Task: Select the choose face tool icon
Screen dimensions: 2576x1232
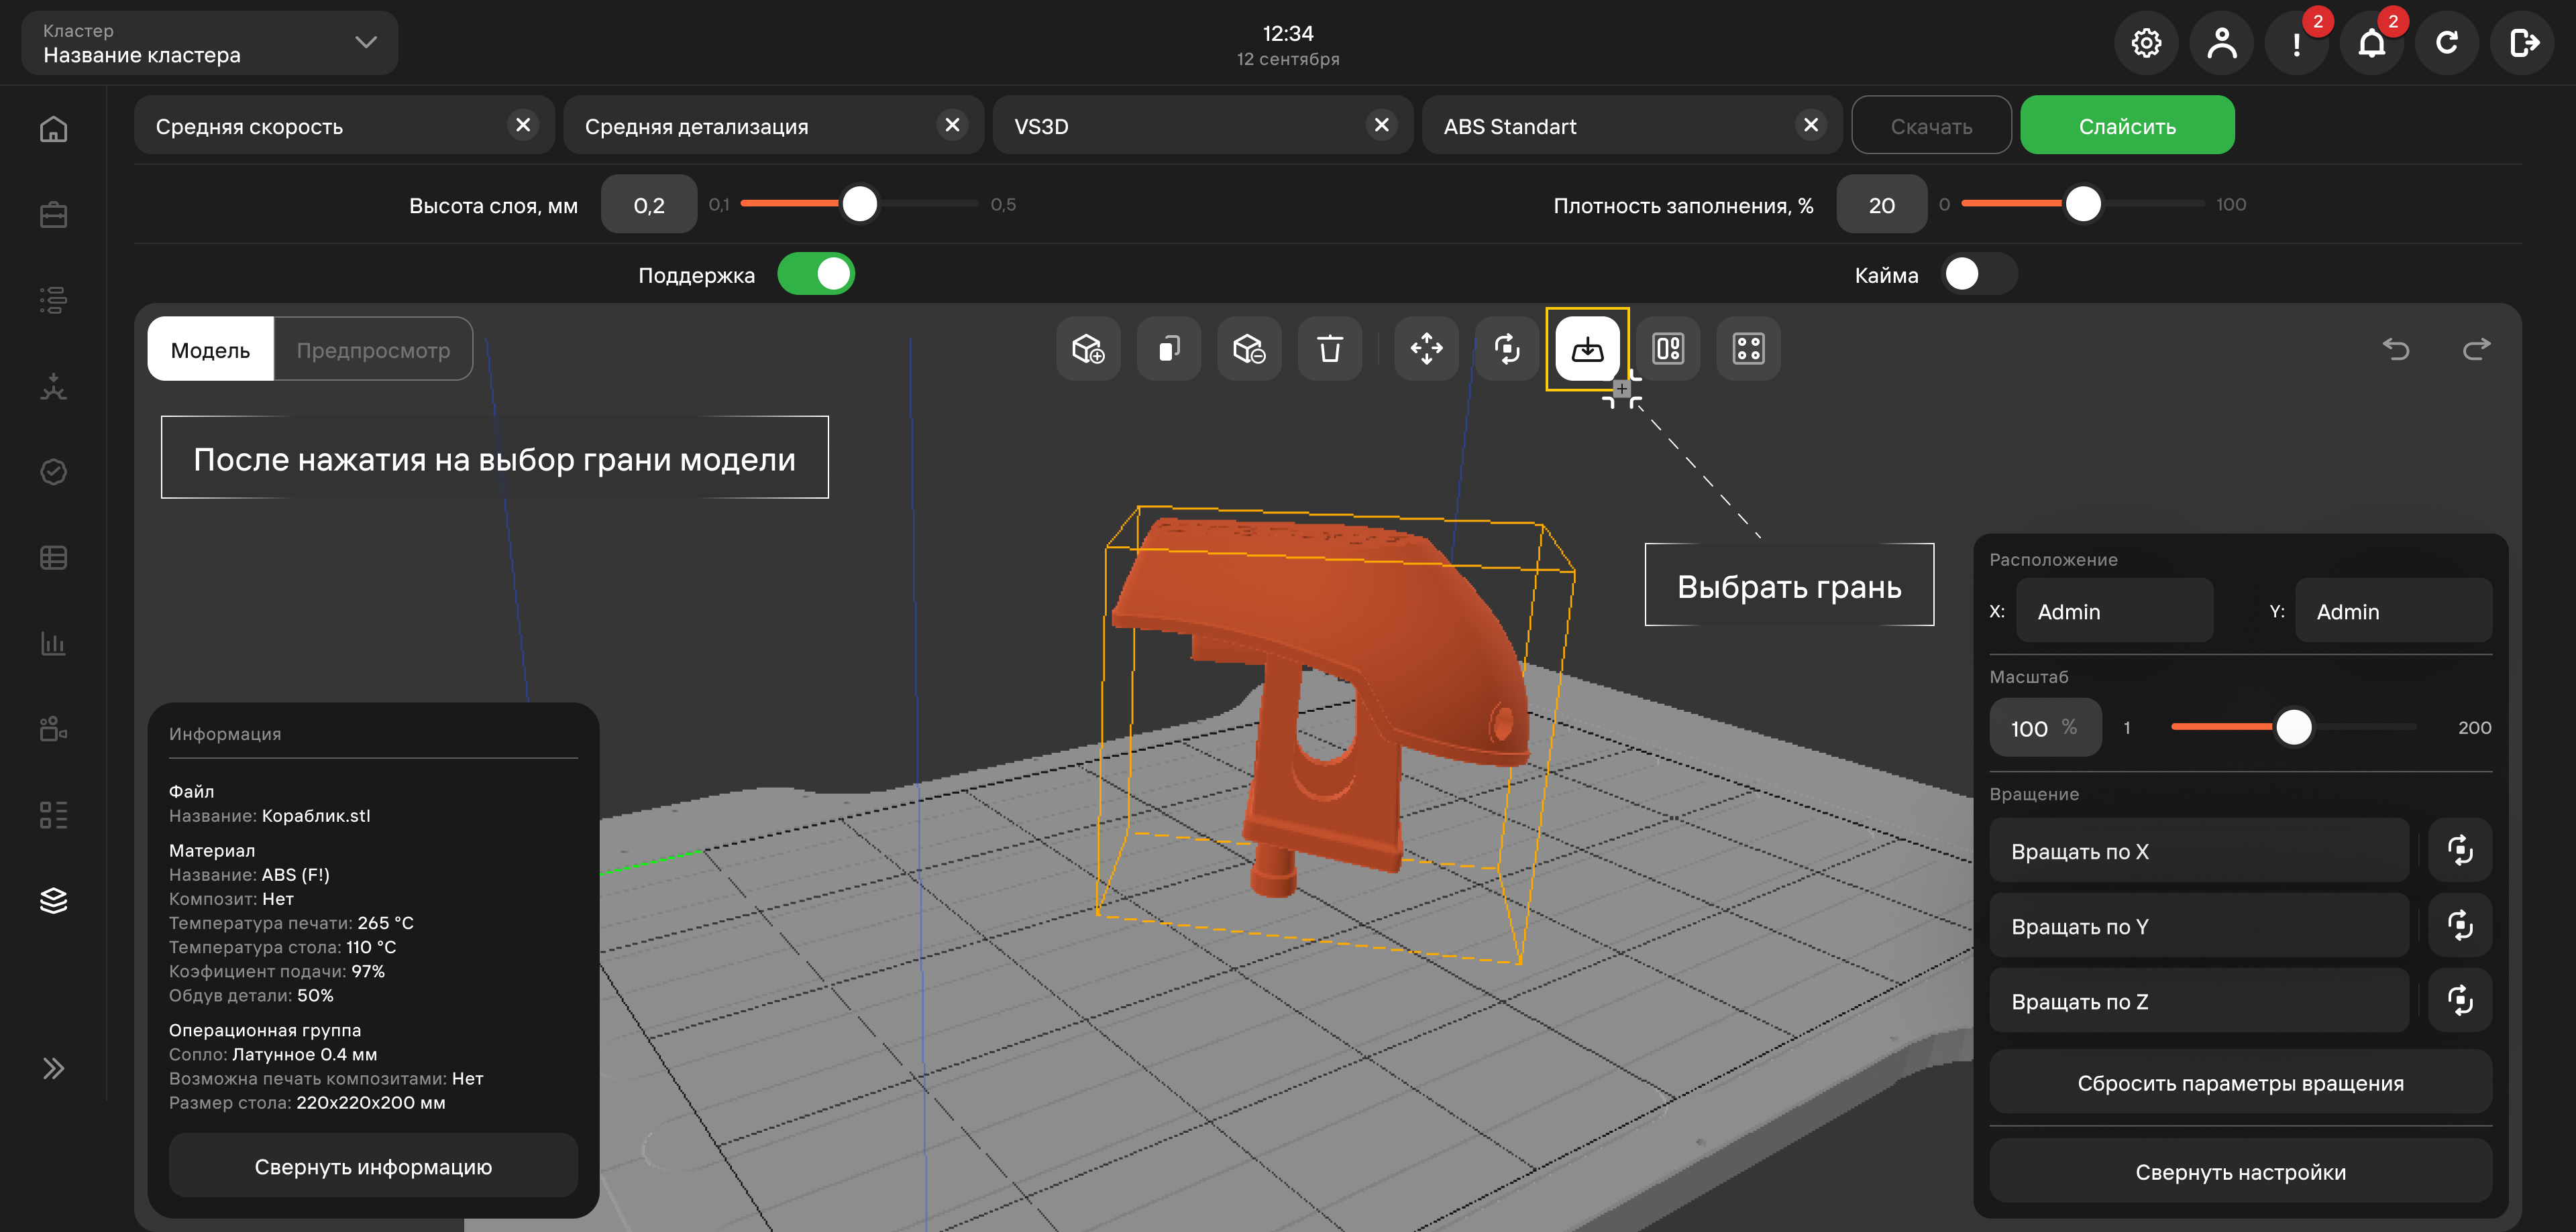Action: click(1587, 349)
